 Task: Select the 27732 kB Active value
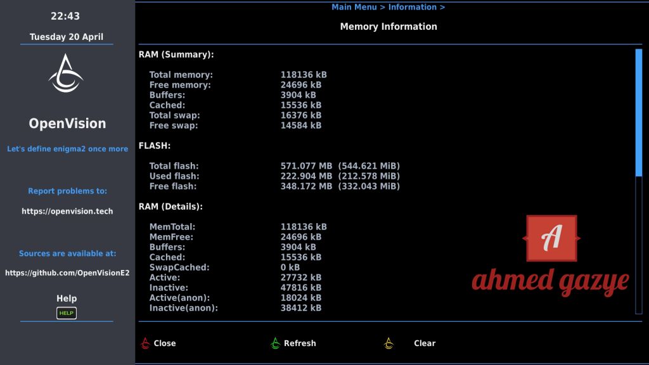[x=301, y=278]
